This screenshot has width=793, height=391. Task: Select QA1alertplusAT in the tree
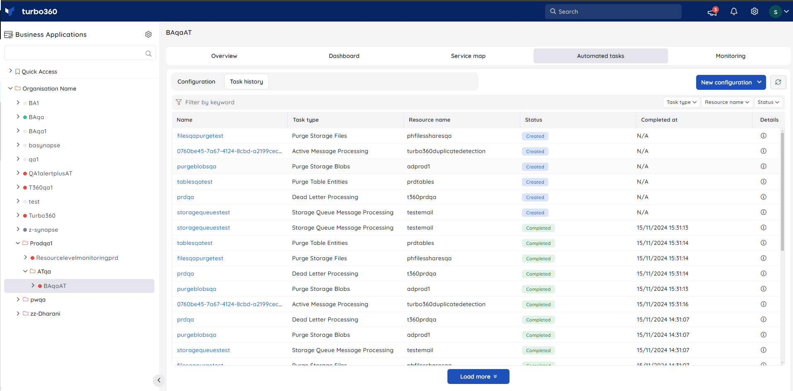[x=50, y=173]
